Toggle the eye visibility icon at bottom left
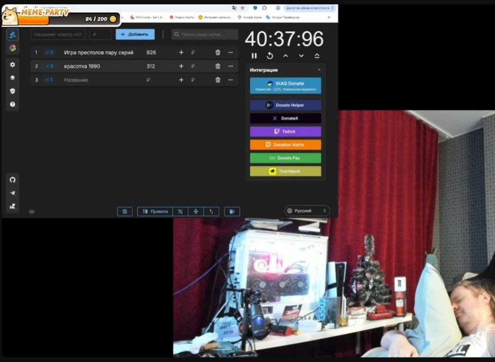 pyautogui.click(x=32, y=212)
